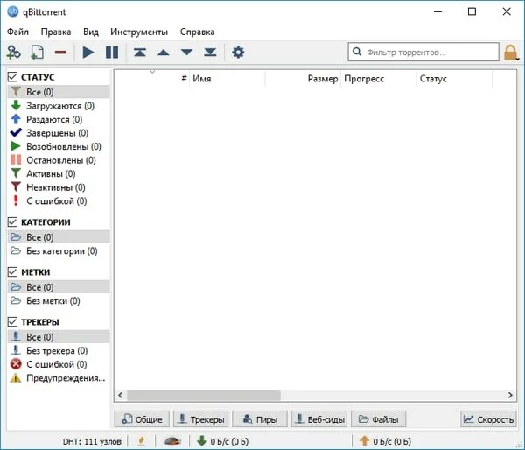Filter by Завершены (0) status

pyautogui.click(x=59, y=133)
